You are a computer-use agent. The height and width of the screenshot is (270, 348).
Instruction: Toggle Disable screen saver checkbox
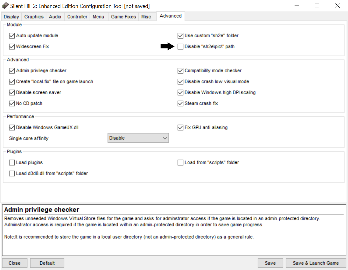tap(12, 92)
